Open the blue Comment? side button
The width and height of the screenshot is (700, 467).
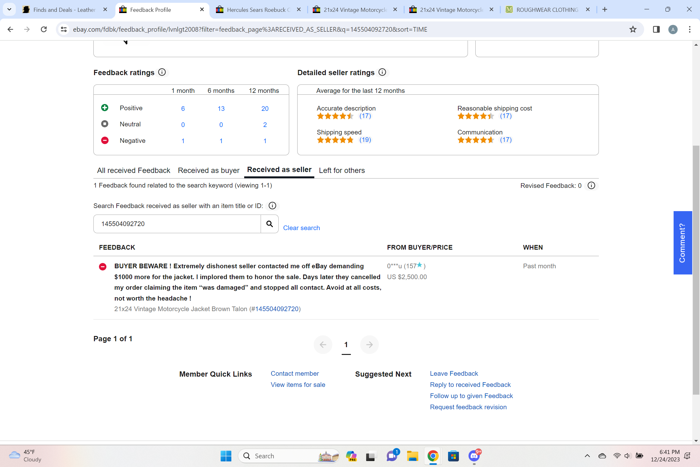pos(683,243)
